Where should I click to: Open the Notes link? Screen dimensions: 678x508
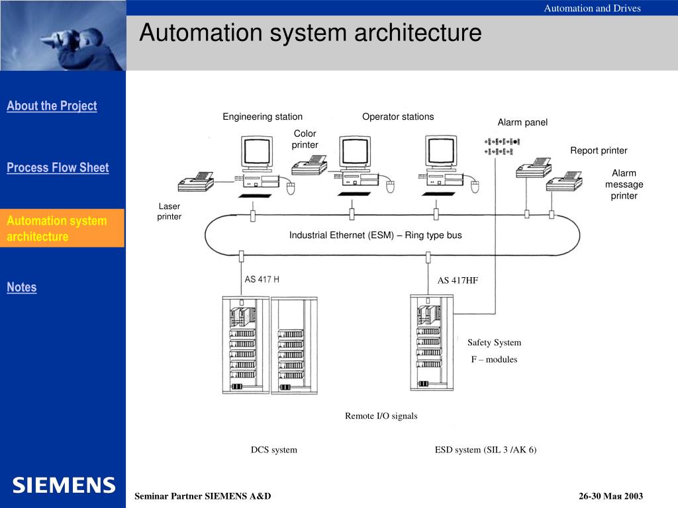(x=22, y=287)
